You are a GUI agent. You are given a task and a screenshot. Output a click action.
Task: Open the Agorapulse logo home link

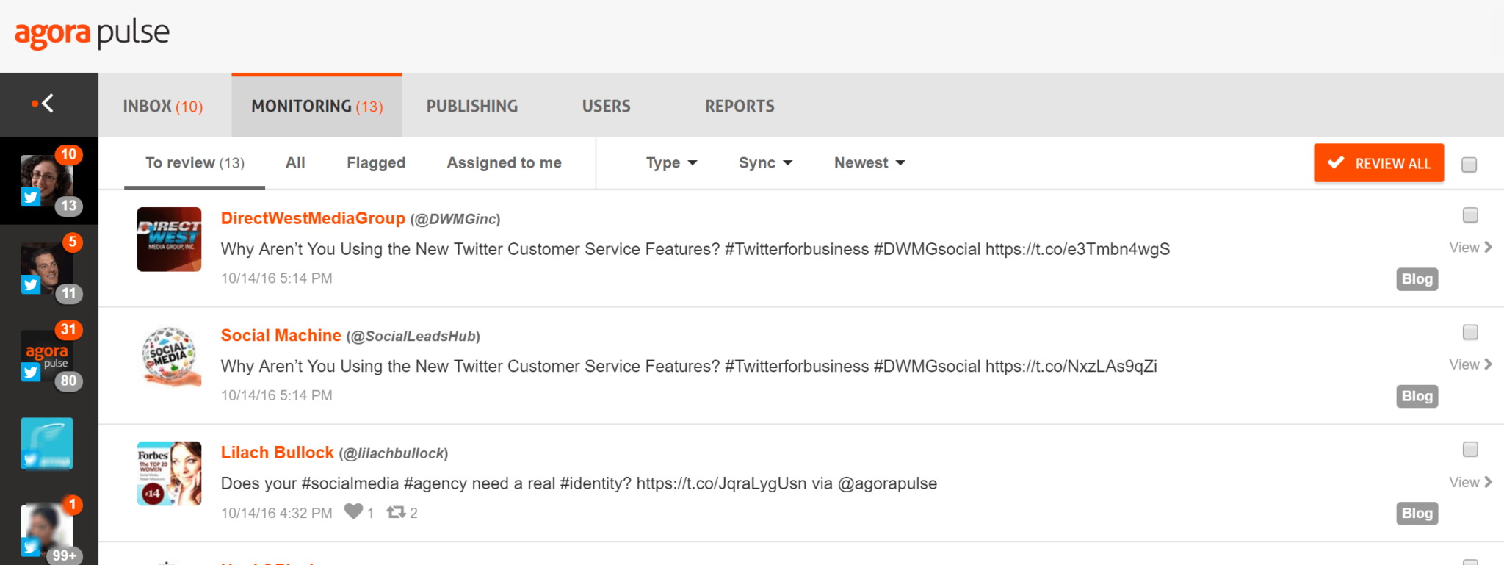tap(92, 34)
